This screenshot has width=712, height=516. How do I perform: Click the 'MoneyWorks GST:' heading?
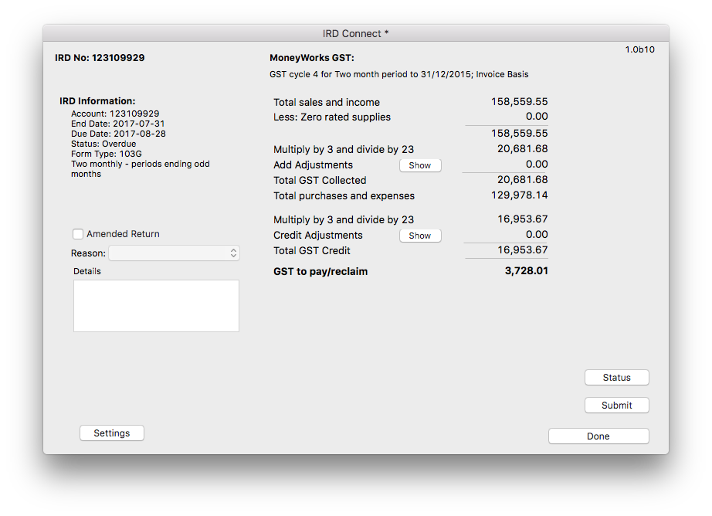(312, 58)
